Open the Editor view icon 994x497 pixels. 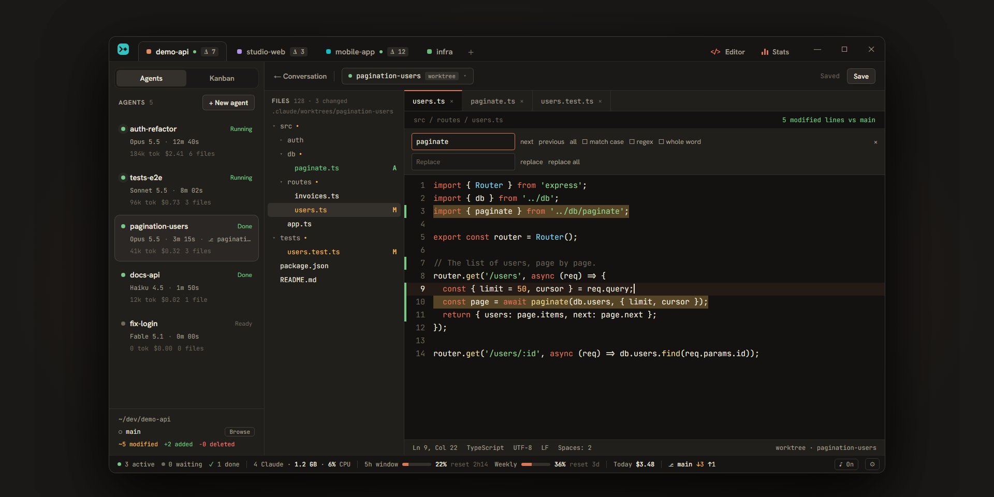(715, 52)
